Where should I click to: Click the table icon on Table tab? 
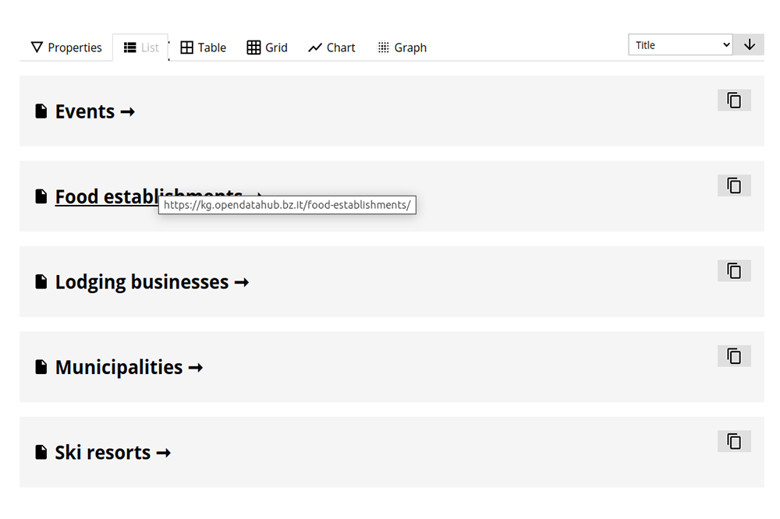pos(186,48)
